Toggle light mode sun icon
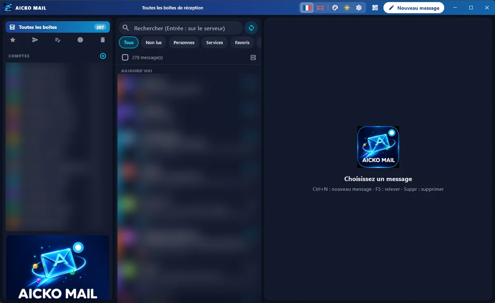The width and height of the screenshot is (495, 303). (x=347, y=8)
